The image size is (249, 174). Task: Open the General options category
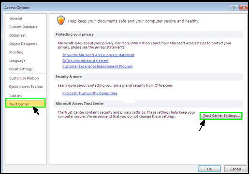[x=15, y=18]
